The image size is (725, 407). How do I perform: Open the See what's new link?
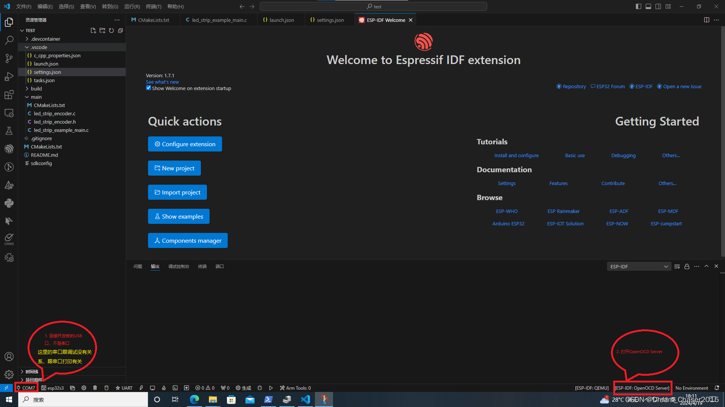coord(162,82)
